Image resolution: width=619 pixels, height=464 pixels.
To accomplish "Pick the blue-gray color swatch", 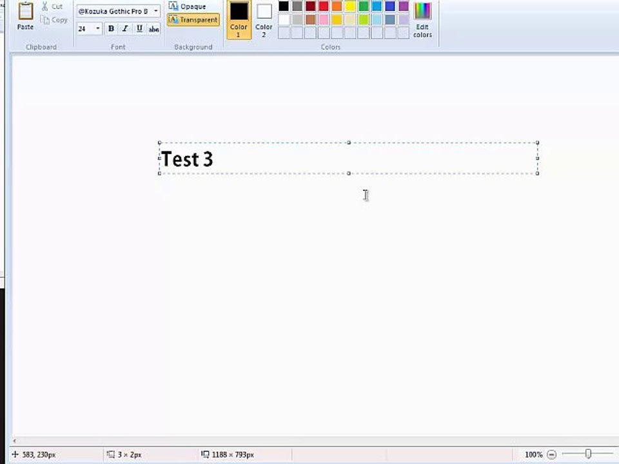I will click(390, 19).
